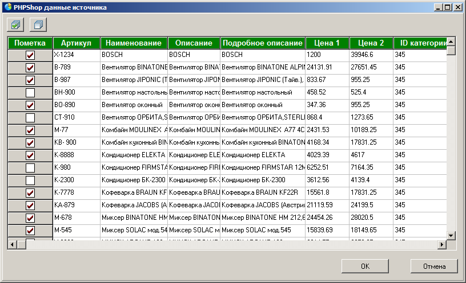The image size is (466, 283).
Task: Click the Описание column header
Action: point(194,43)
